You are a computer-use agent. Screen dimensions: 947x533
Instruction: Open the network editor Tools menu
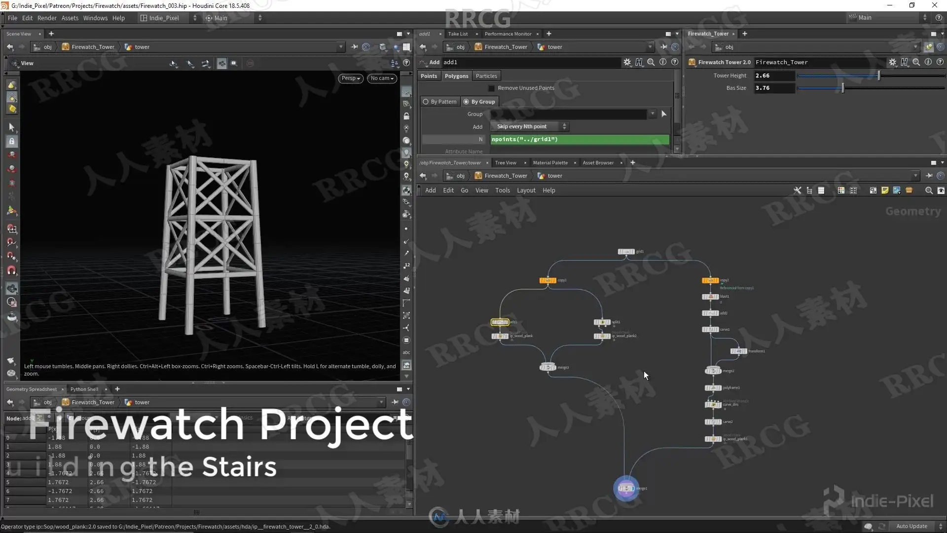(x=502, y=190)
